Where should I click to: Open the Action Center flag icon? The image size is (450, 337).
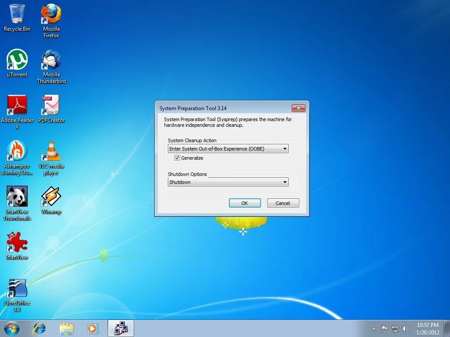(x=384, y=329)
